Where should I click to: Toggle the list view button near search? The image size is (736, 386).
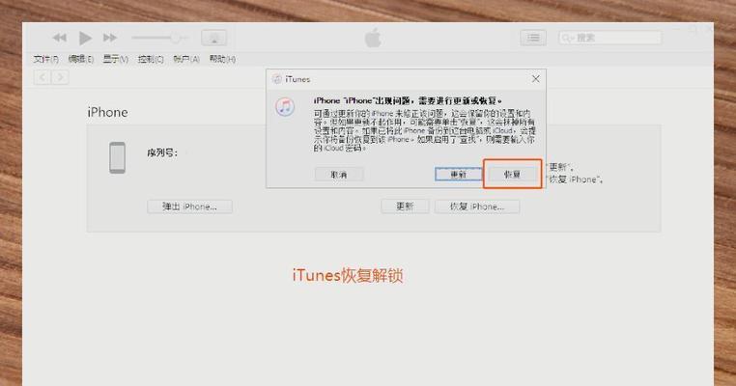(x=533, y=38)
